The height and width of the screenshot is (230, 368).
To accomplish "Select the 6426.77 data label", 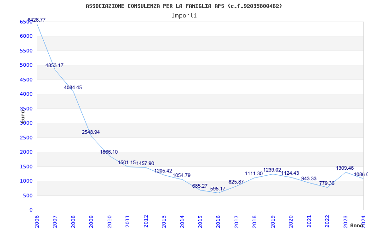I will point(36,20).
